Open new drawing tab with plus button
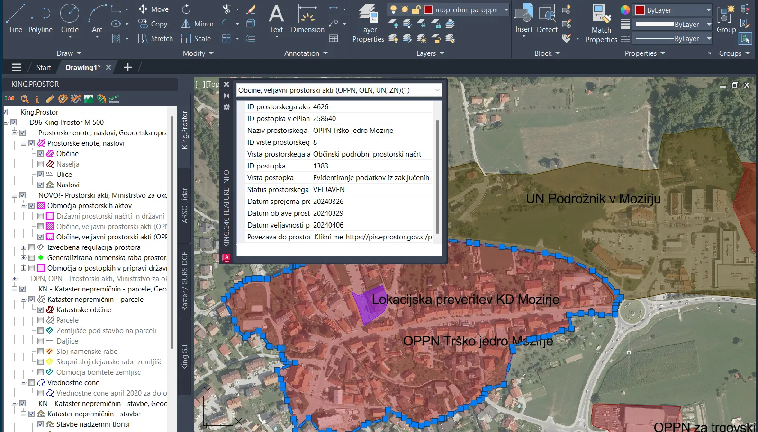 (127, 68)
